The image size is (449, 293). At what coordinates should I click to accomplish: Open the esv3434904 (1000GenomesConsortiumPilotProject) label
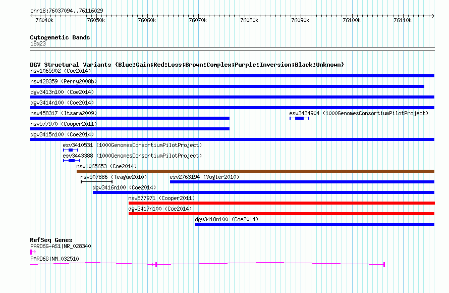tap(359, 113)
